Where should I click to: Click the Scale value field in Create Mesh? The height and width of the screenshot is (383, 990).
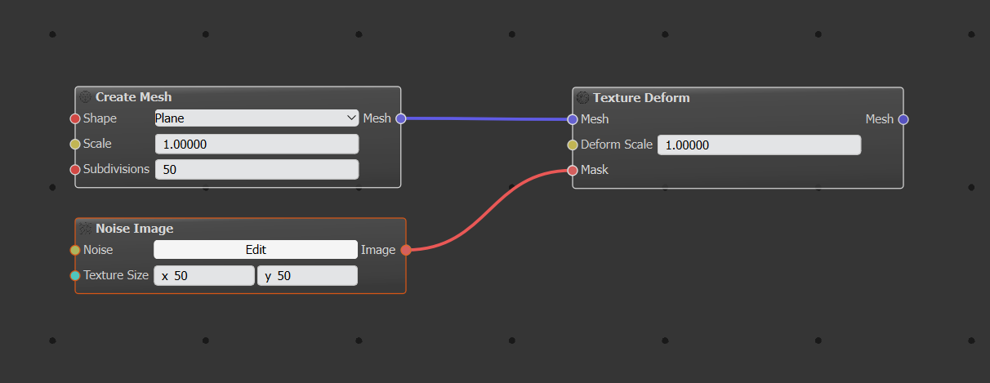coord(256,144)
